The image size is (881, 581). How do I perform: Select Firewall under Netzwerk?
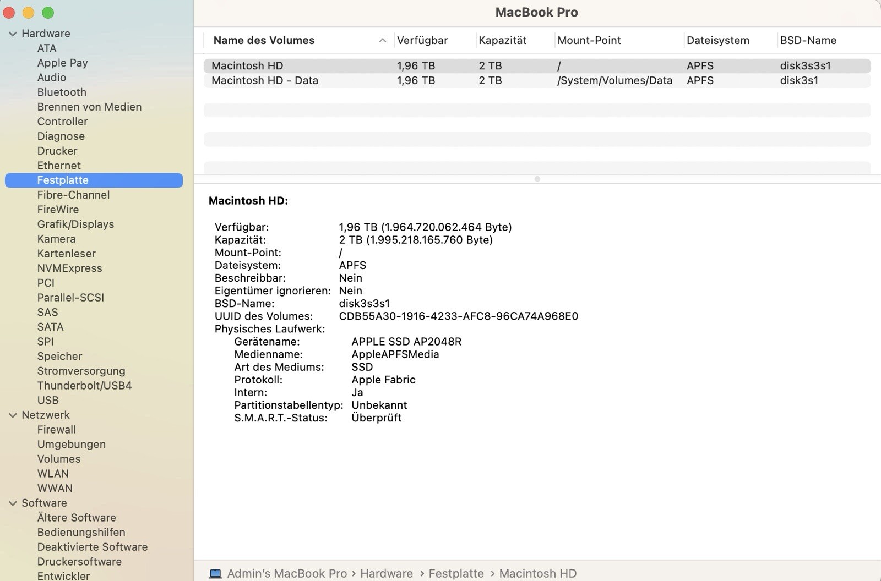tap(56, 430)
